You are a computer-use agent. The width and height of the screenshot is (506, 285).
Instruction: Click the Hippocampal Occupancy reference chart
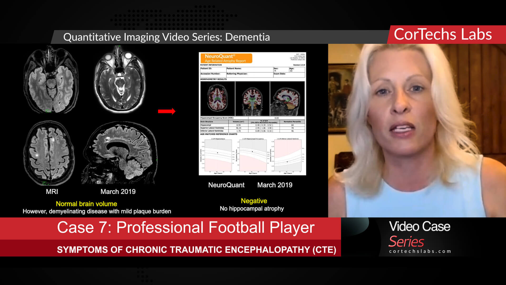point(252,156)
